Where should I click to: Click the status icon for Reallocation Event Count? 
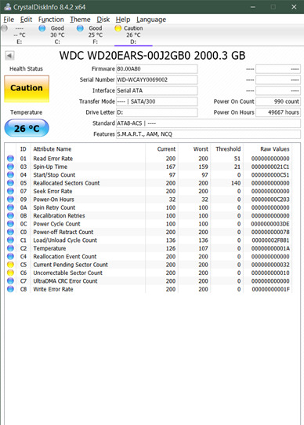10,256
